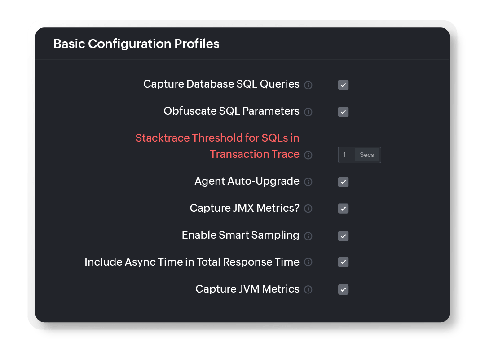
Task: Open info tooltip for Stacktrace Threshold setting
Action: 308,155
